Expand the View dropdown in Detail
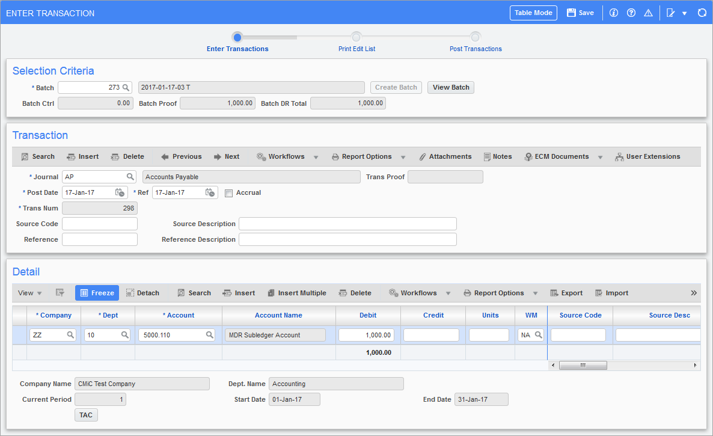 (30, 293)
